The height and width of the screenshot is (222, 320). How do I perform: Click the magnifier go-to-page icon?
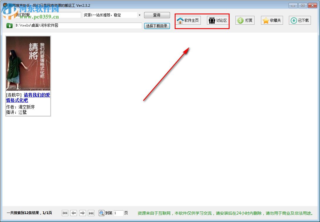click(102, 213)
